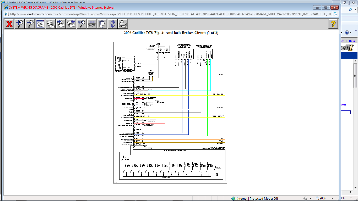Open the Find magnifier tool
This screenshot has width=358, height=201.
(x=82, y=24)
